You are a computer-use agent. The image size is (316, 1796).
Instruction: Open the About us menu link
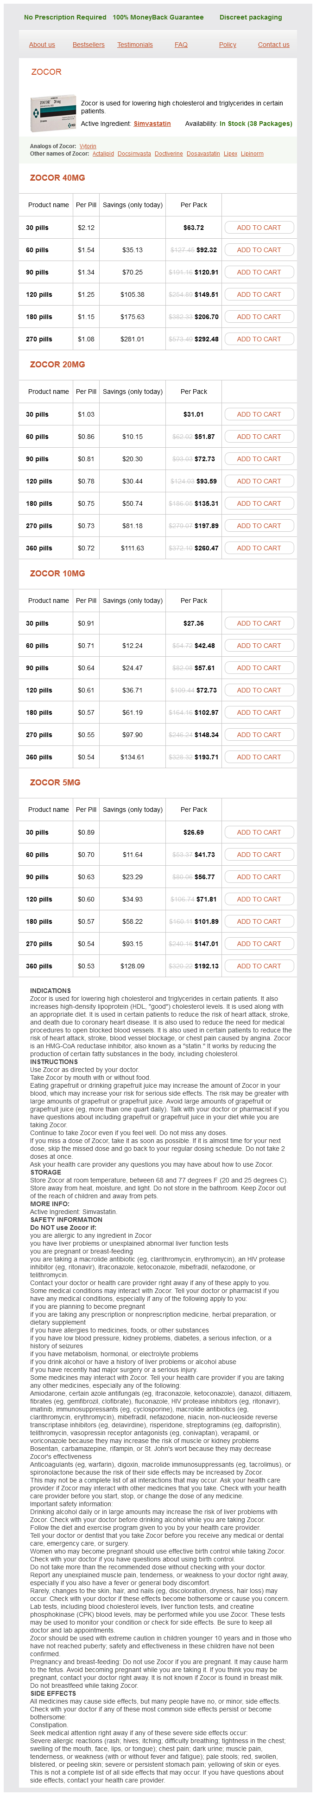[x=42, y=45]
